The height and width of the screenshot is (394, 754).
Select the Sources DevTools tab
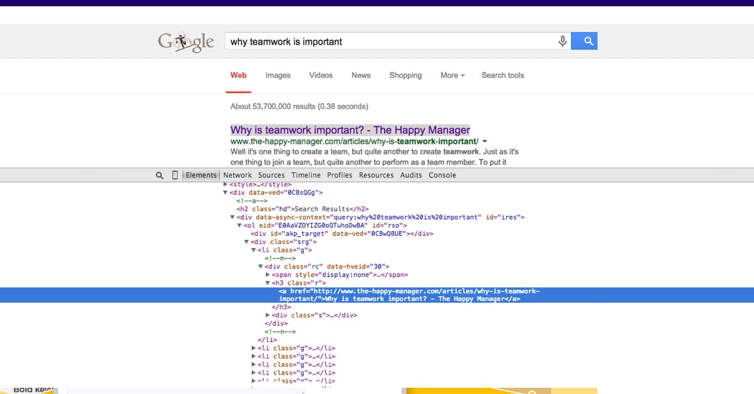[x=271, y=175]
